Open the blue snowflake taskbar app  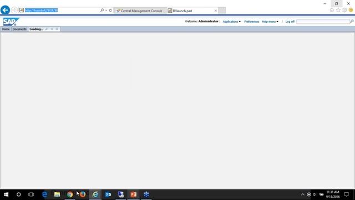[x=146, y=194]
